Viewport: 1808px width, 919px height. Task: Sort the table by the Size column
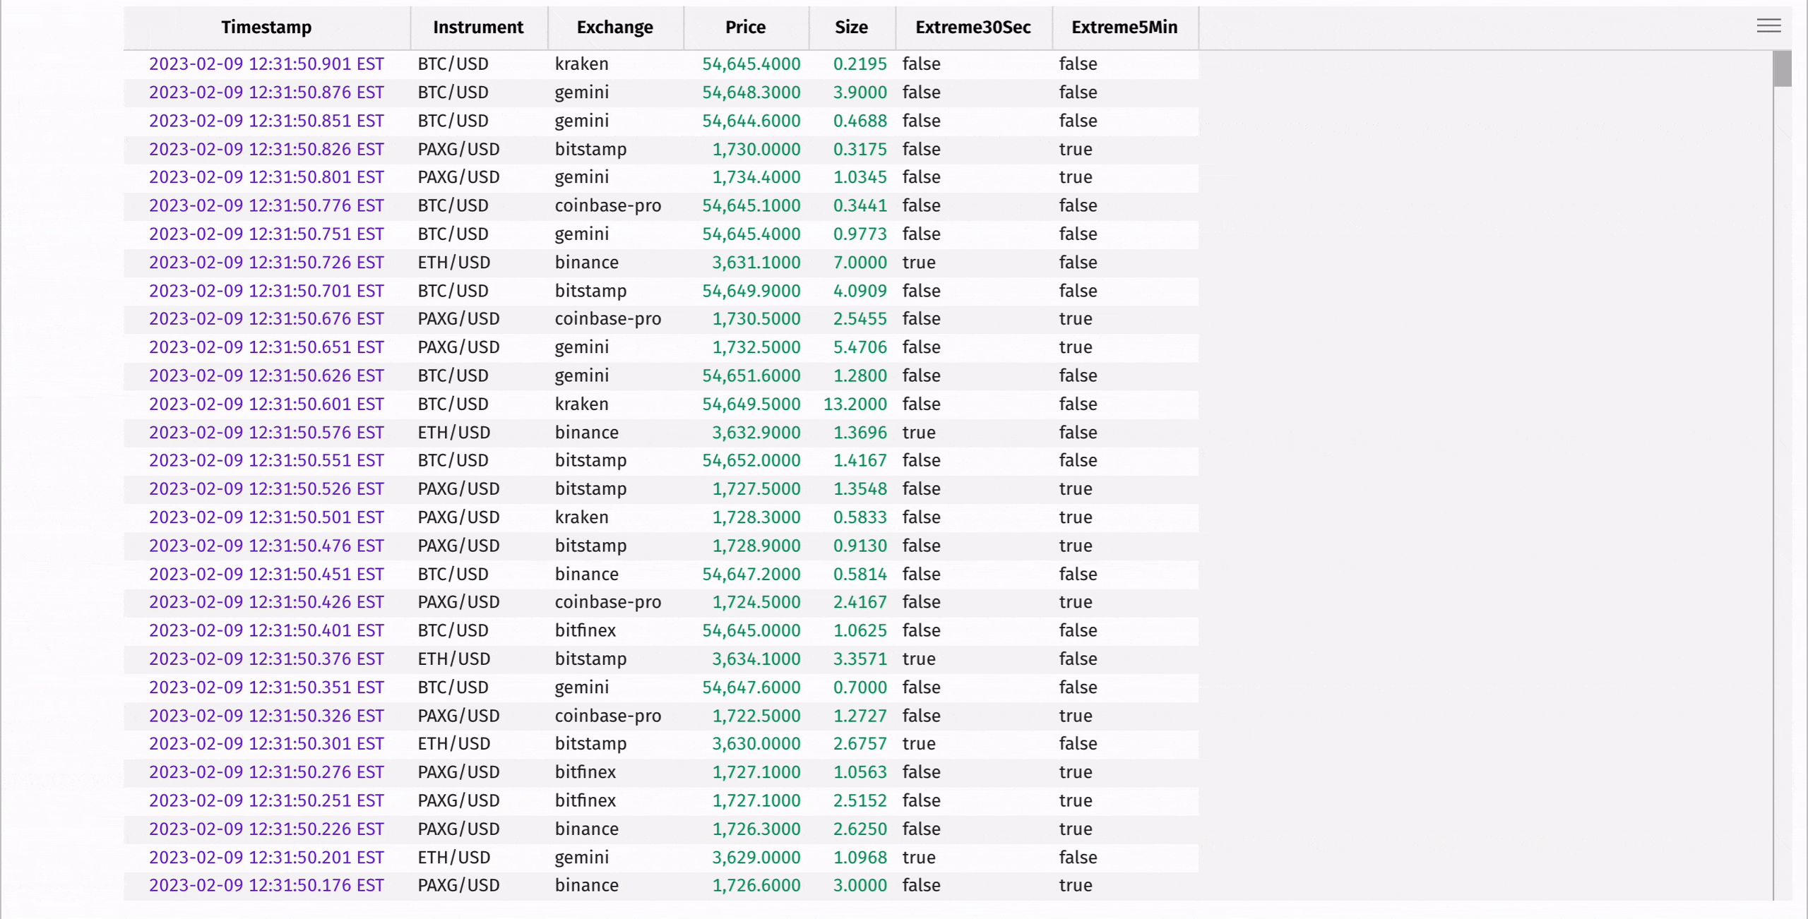850,28
